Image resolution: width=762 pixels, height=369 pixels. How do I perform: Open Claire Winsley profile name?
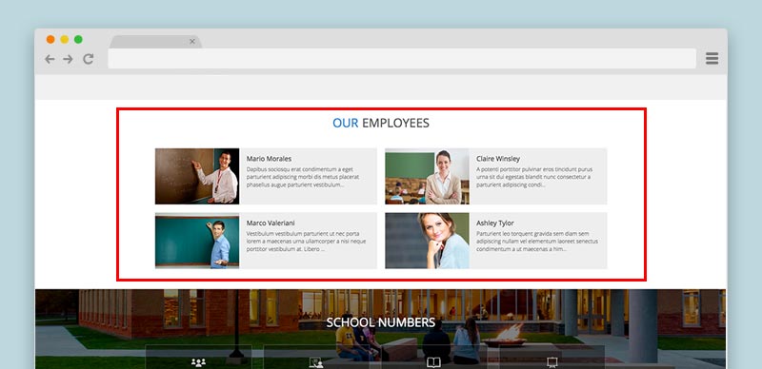coord(498,159)
